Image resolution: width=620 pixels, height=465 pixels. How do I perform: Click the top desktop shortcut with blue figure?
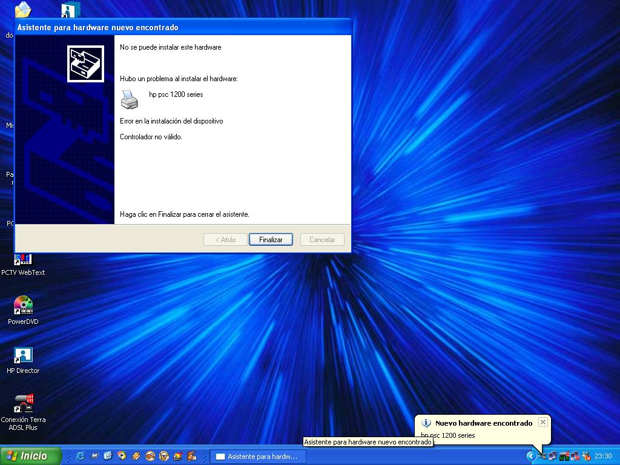pyautogui.click(x=71, y=10)
